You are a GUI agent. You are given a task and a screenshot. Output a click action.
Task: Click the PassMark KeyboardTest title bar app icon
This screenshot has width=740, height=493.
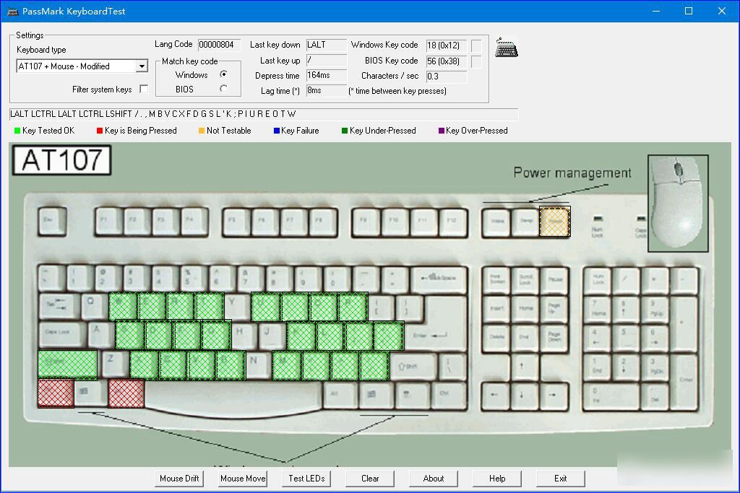(x=12, y=12)
